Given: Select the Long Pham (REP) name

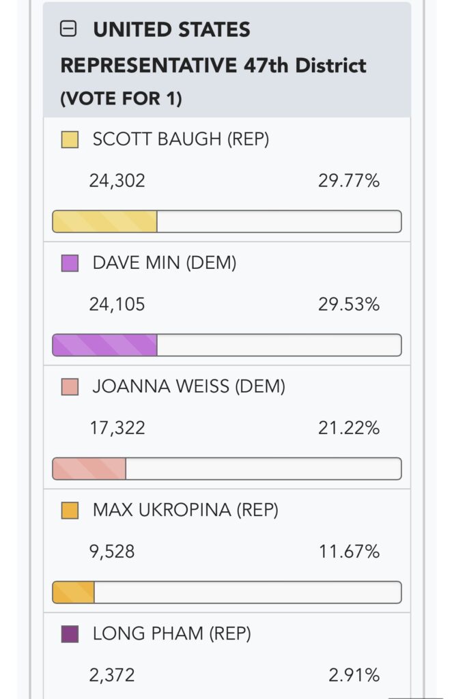Looking at the screenshot, I should (x=171, y=633).
